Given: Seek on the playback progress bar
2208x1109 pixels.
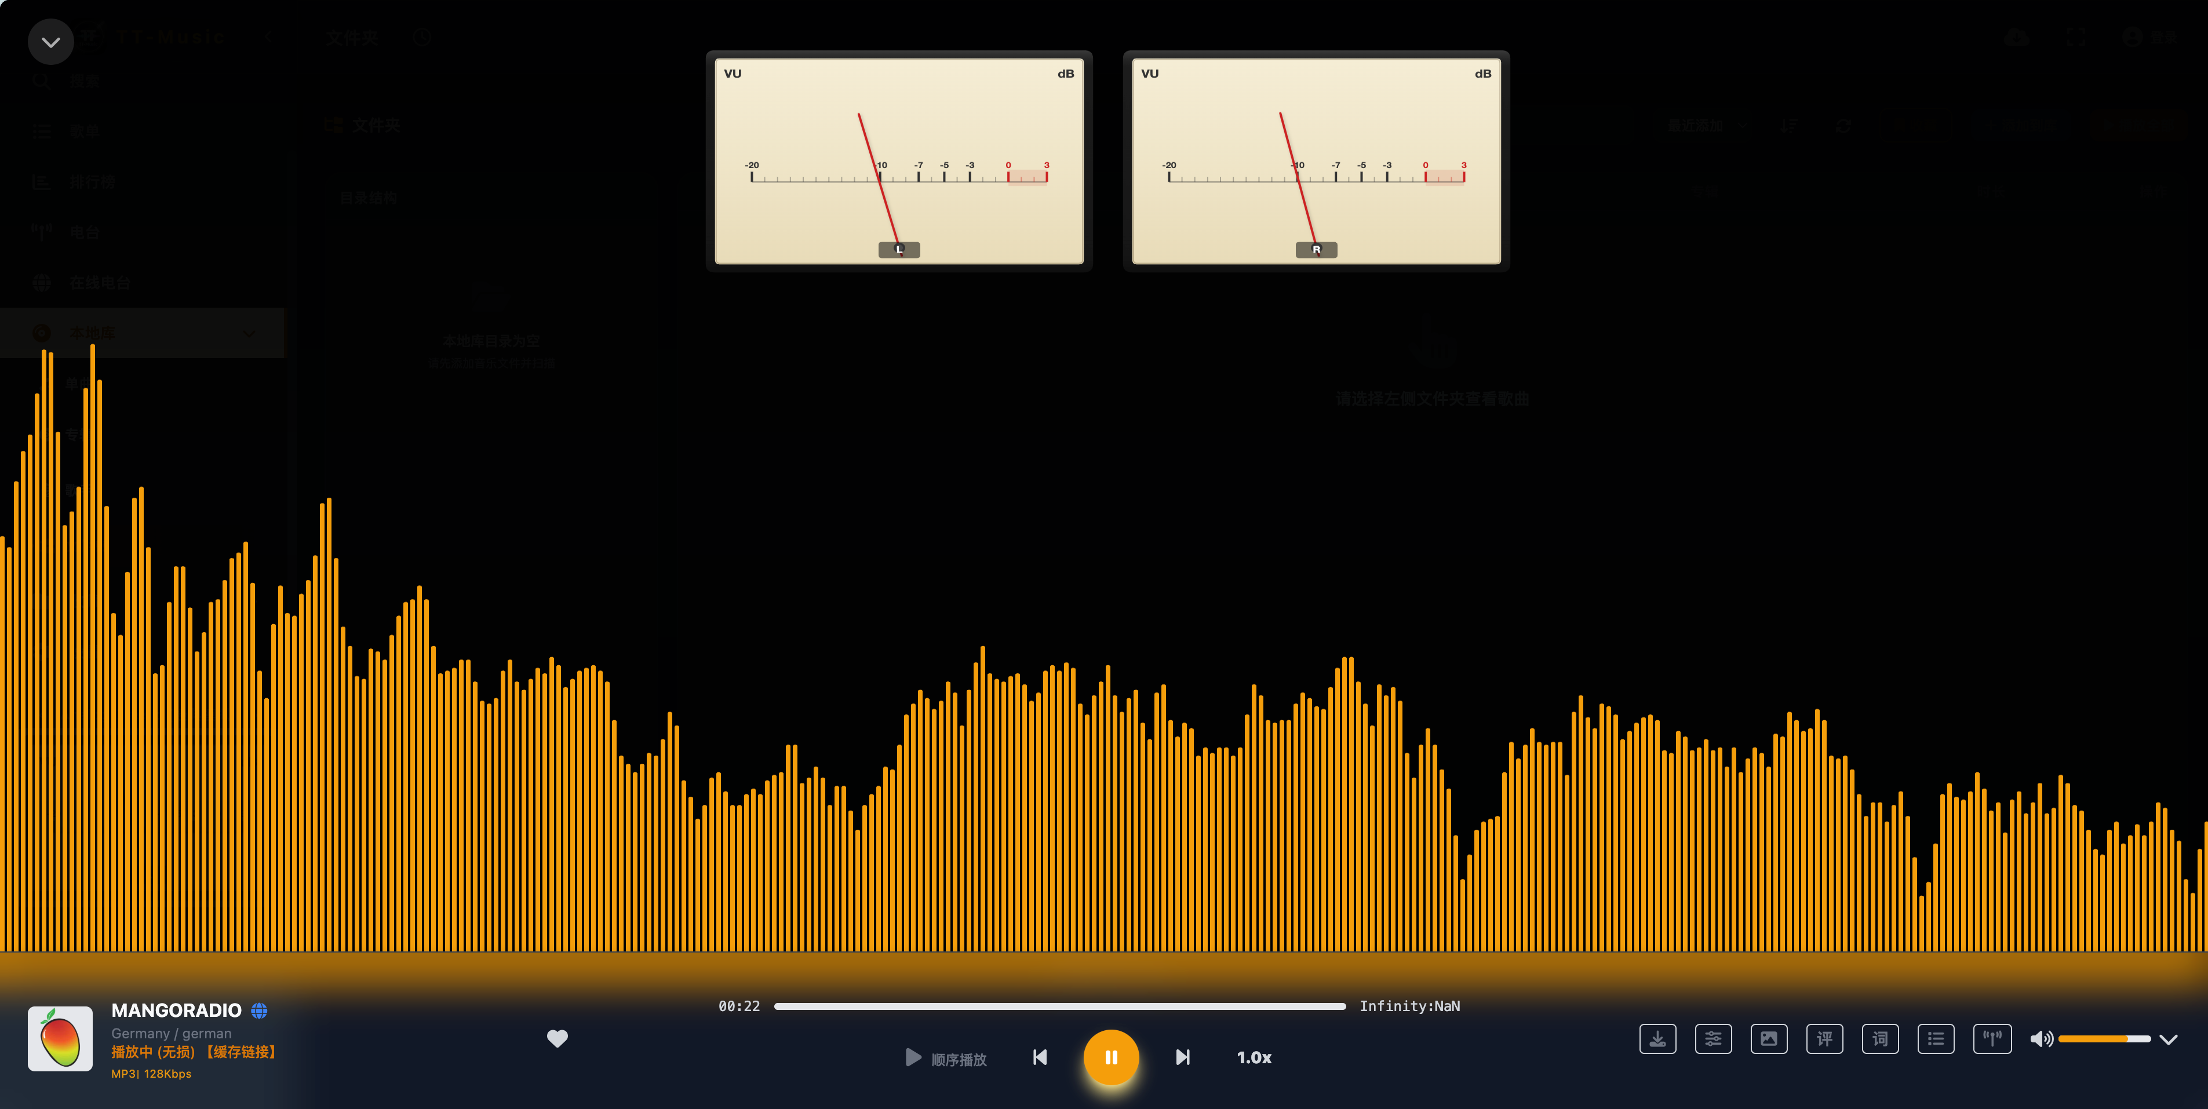Looking at the screenshot, I should pos(1059,1006).
